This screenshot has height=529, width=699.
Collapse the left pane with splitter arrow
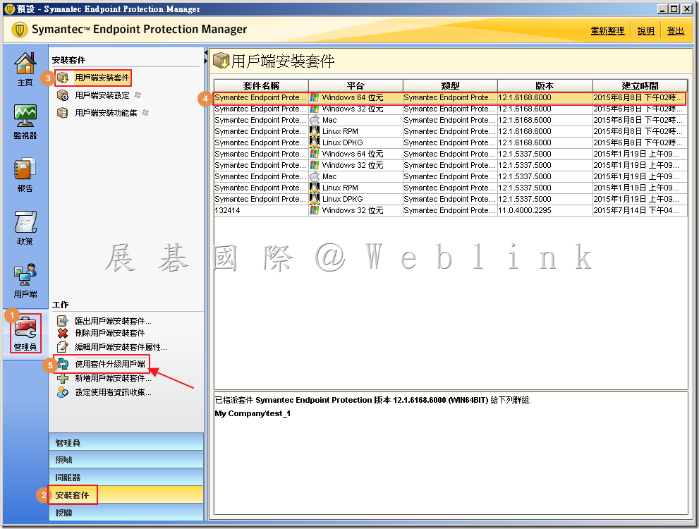(x=207, y=54)
